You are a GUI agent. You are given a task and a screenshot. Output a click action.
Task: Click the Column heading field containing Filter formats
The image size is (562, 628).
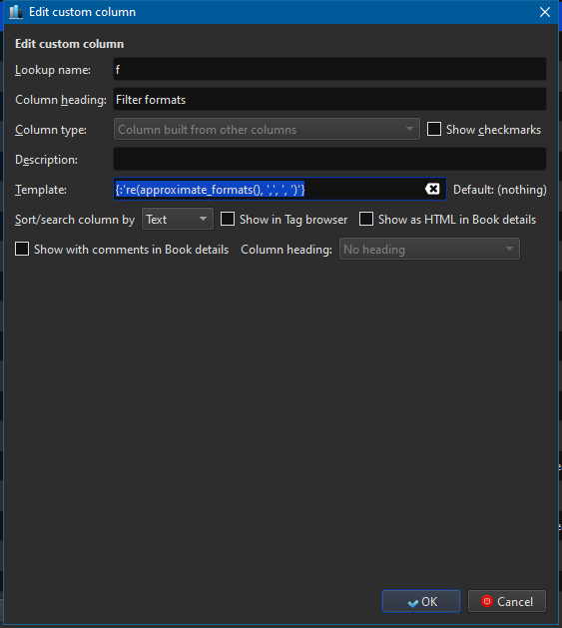tap(329, 99)
